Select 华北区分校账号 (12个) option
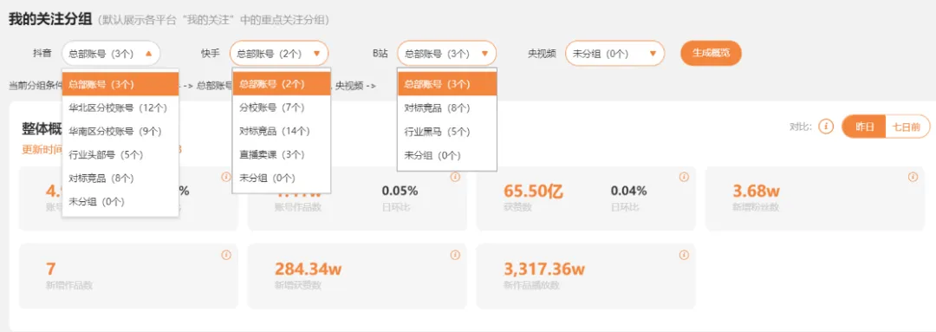Viewport: 936px width, 332px height. tap(120, 108)
